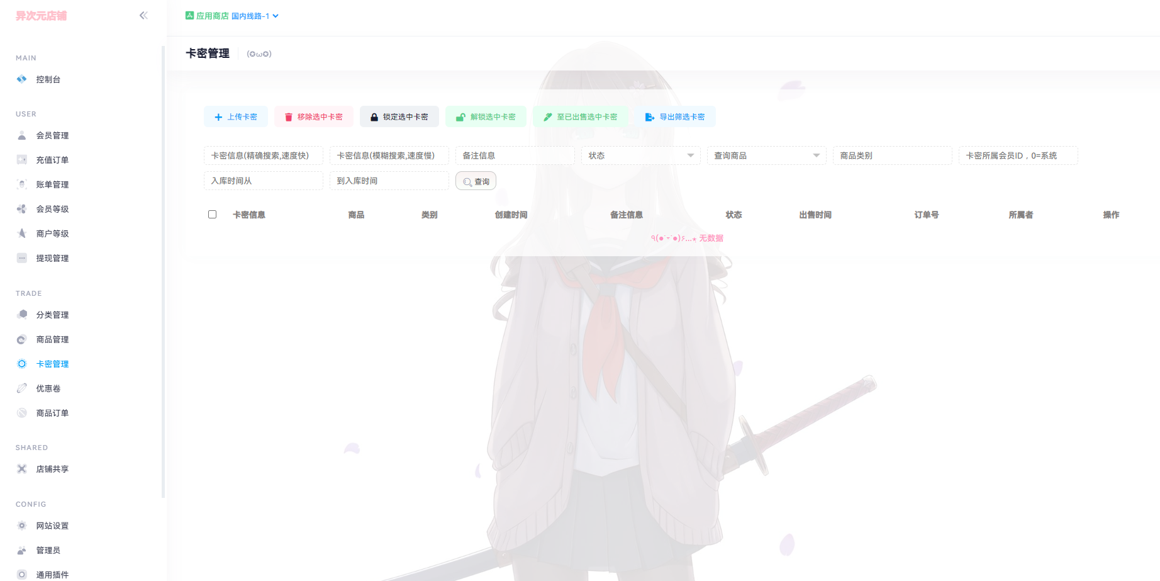Click the 商户等级 sidebar icon
This screenshot has width=1160, height=581.
tap(22, 234)
